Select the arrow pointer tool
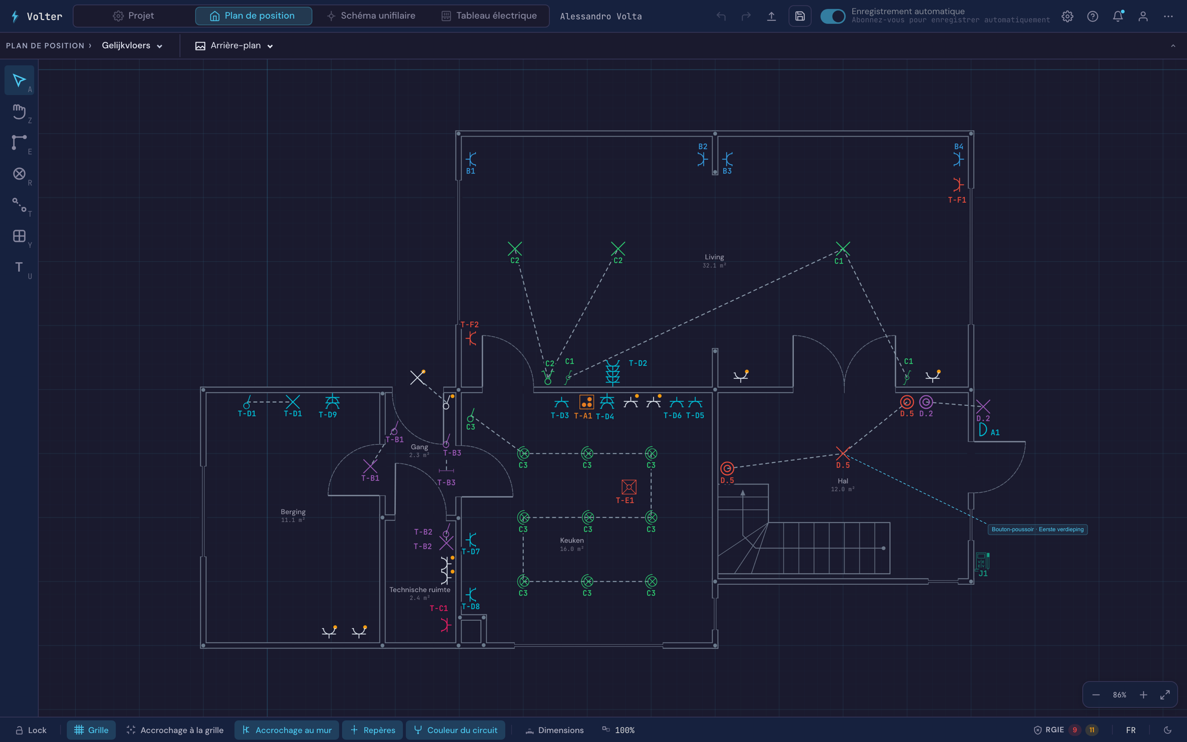The width and height of the screenshot is (1187, 742). [19, 80]
